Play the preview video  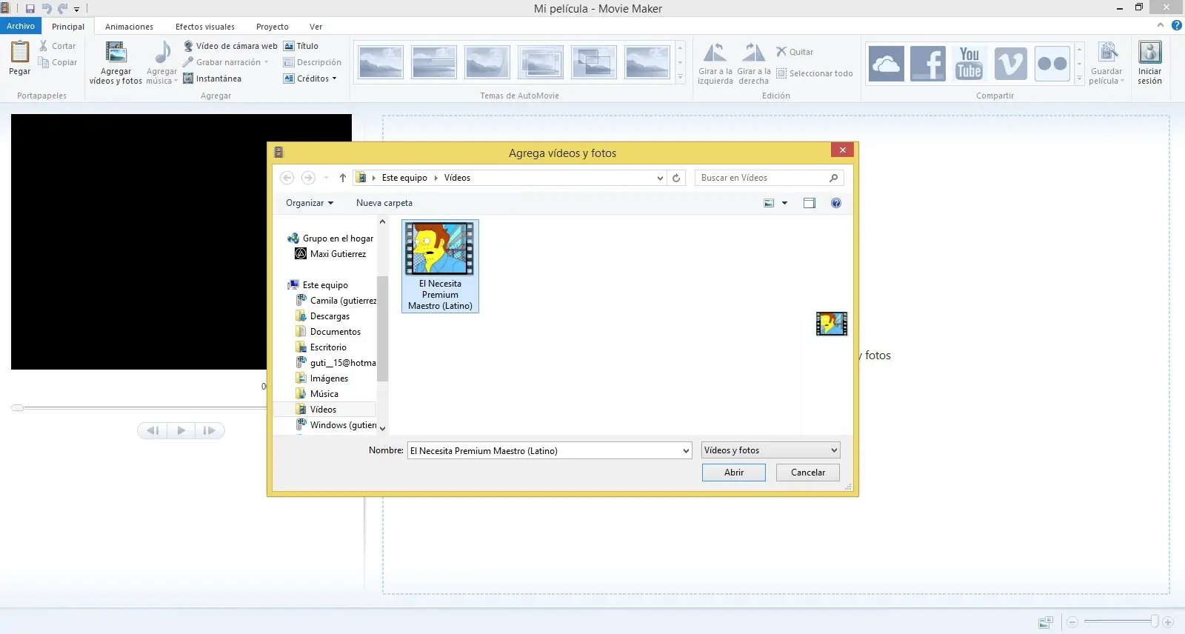(181, 430)
